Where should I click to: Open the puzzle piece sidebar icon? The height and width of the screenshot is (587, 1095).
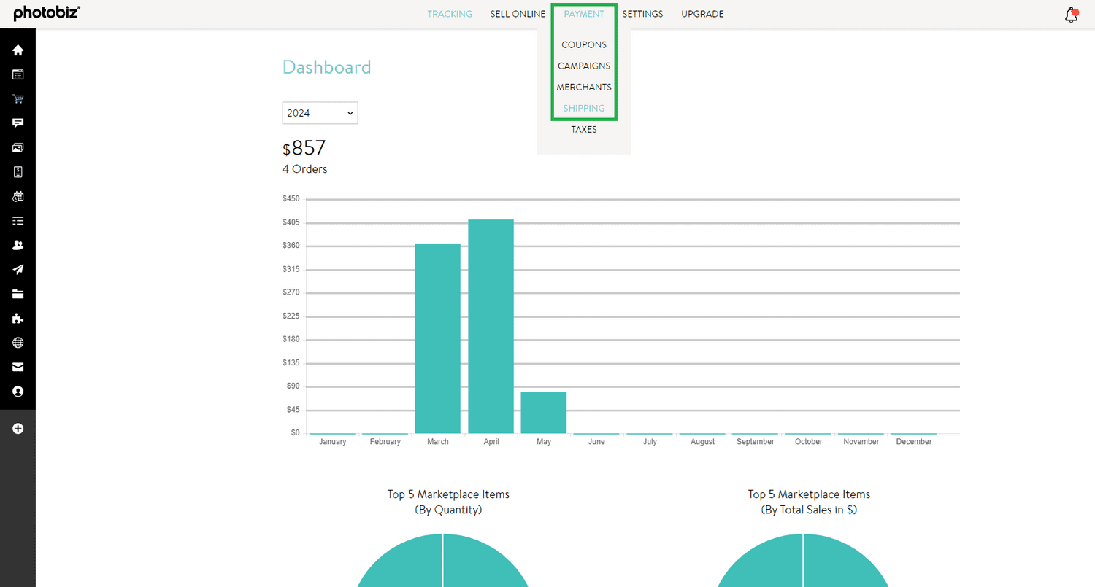tap(18, 319)
